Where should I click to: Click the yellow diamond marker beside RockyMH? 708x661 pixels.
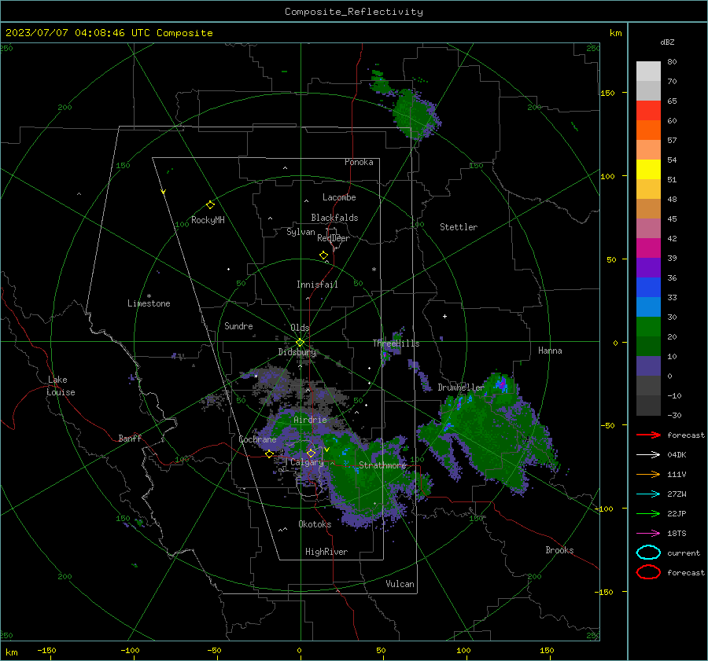(210, 205)
